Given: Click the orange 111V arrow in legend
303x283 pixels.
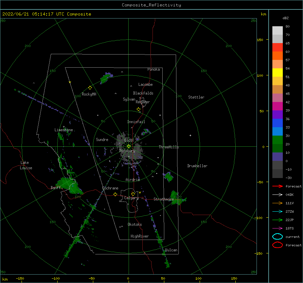Looking at the screenshot, I should pyautogui.click(x=277, y=203).
